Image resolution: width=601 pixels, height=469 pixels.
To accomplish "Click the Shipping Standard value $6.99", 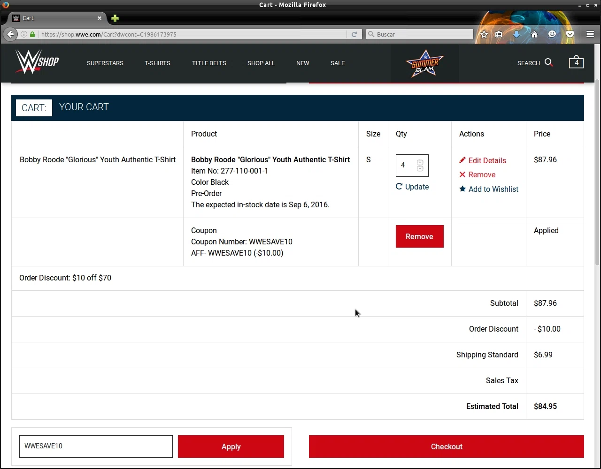I will click(x=543, y=355).
